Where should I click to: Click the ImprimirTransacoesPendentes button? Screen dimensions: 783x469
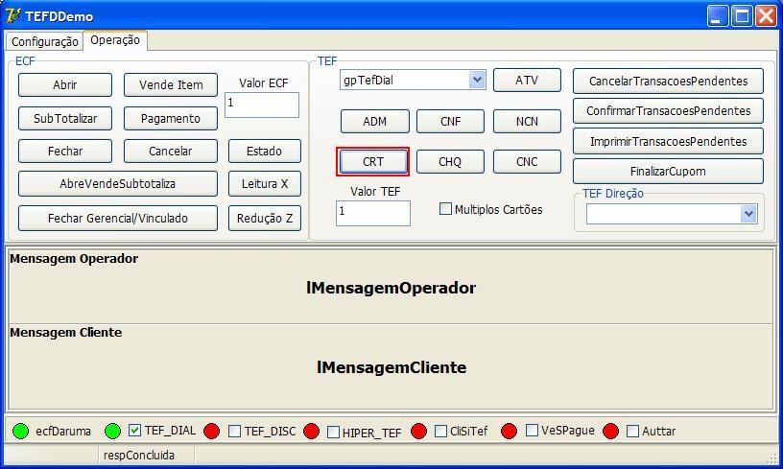pyautogui.click(x=668, y=141)
